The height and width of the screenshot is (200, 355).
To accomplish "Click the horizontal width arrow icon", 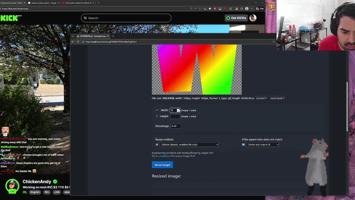I will pyautogui.click(x=157, y=110).
